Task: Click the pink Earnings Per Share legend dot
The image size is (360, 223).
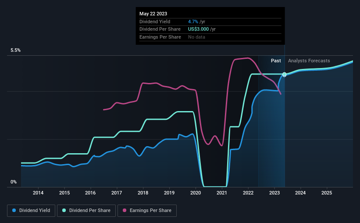Action: click(x=125, y=210)
